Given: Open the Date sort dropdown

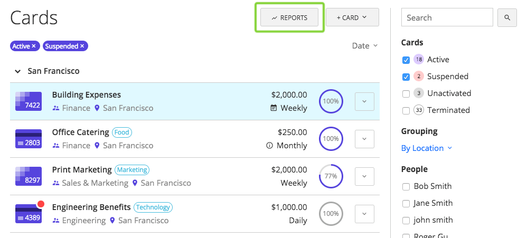Looking at the screenshot, I should [x=365, y=46].
